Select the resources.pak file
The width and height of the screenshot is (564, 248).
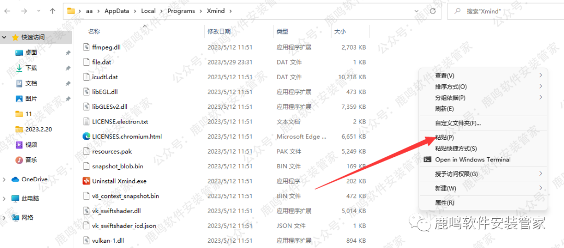(x=112, y=152)
